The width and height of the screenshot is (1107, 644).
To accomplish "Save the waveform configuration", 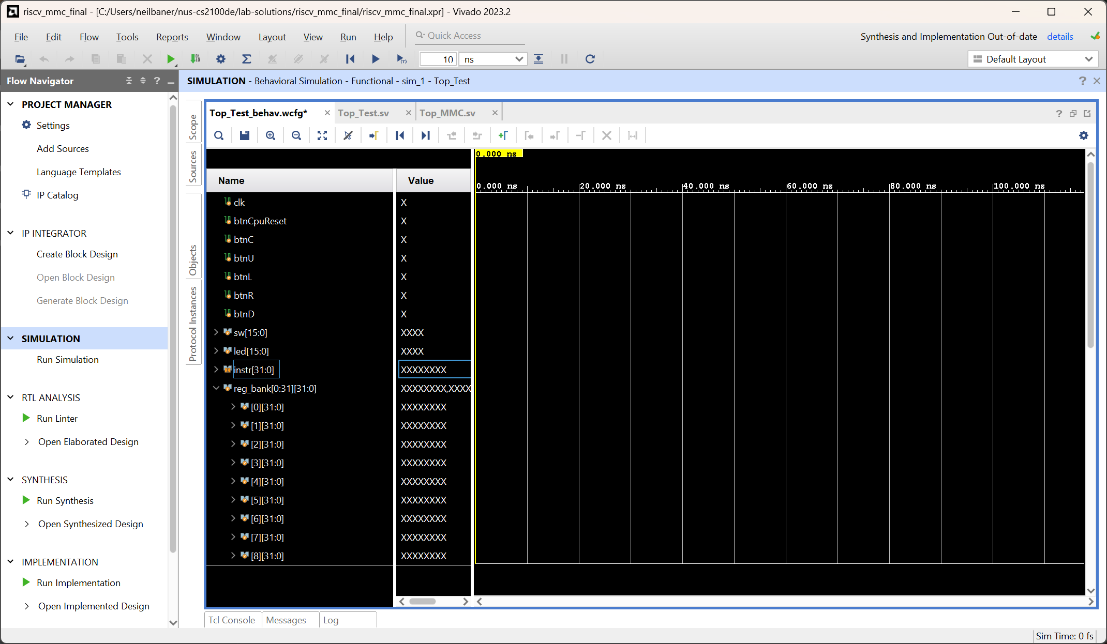I will click(x=245, y=135).
